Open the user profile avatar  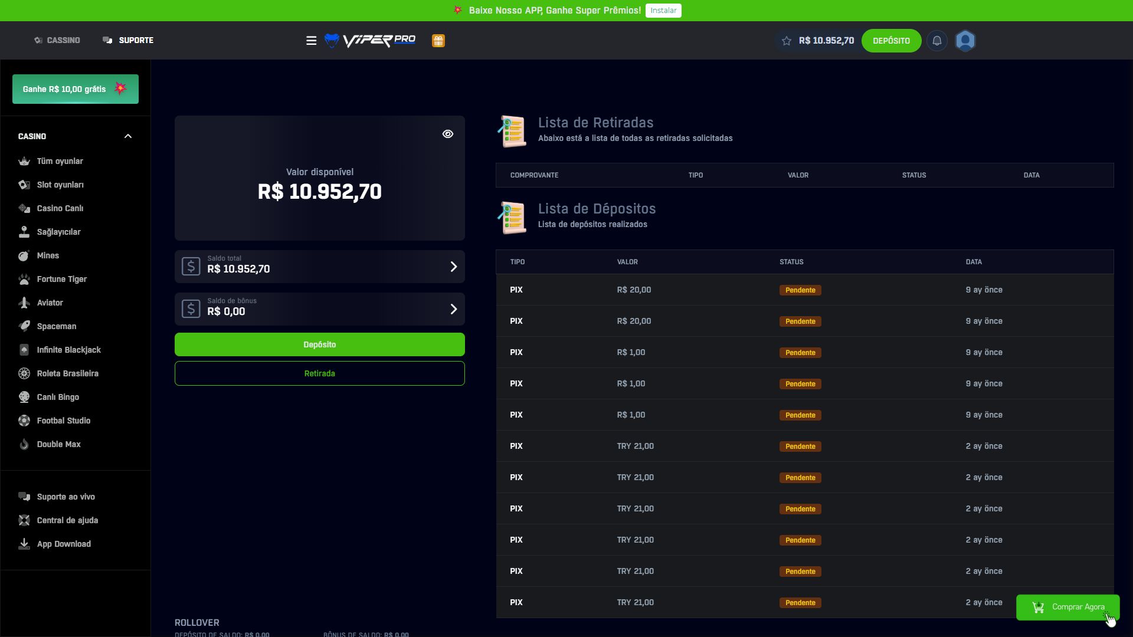965,41
